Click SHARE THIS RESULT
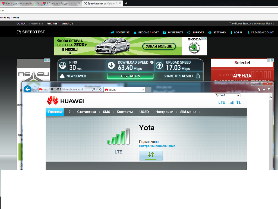The image size is (278, 209). coord(182,76)
